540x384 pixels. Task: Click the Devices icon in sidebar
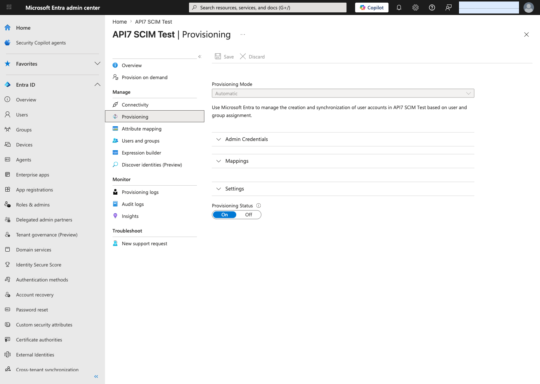[7, 144]
